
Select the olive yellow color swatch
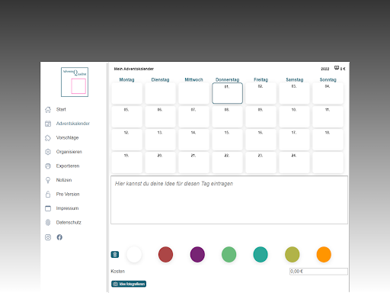tap(292, 254)
